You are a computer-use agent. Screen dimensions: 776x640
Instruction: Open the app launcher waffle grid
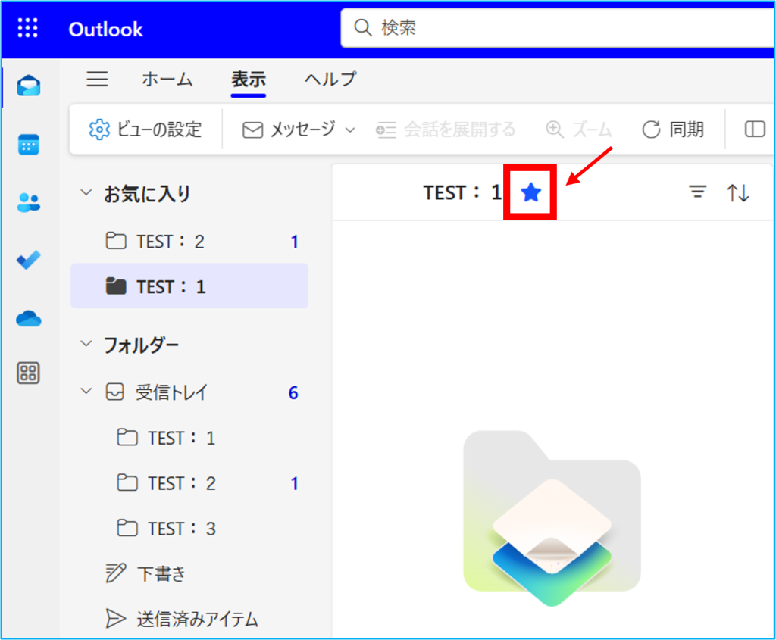(x=28, y=29)
